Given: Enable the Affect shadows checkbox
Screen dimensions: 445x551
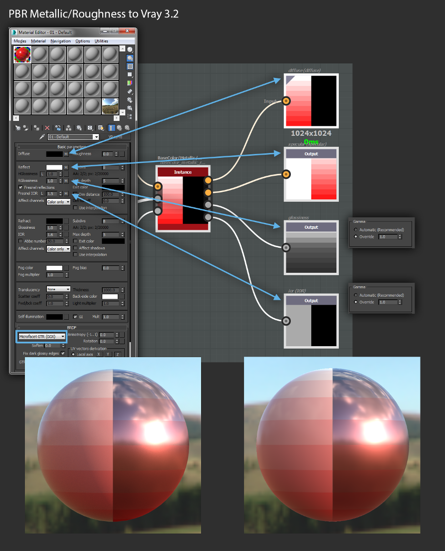Looking at the screenshot, I should click(75, 248).
